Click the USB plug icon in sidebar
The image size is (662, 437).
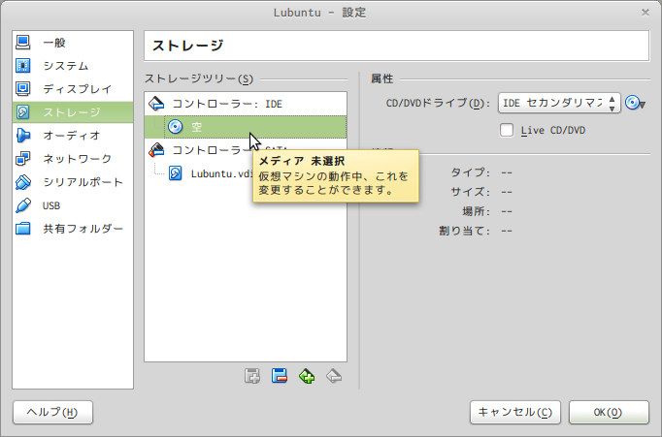pos(22,205)
